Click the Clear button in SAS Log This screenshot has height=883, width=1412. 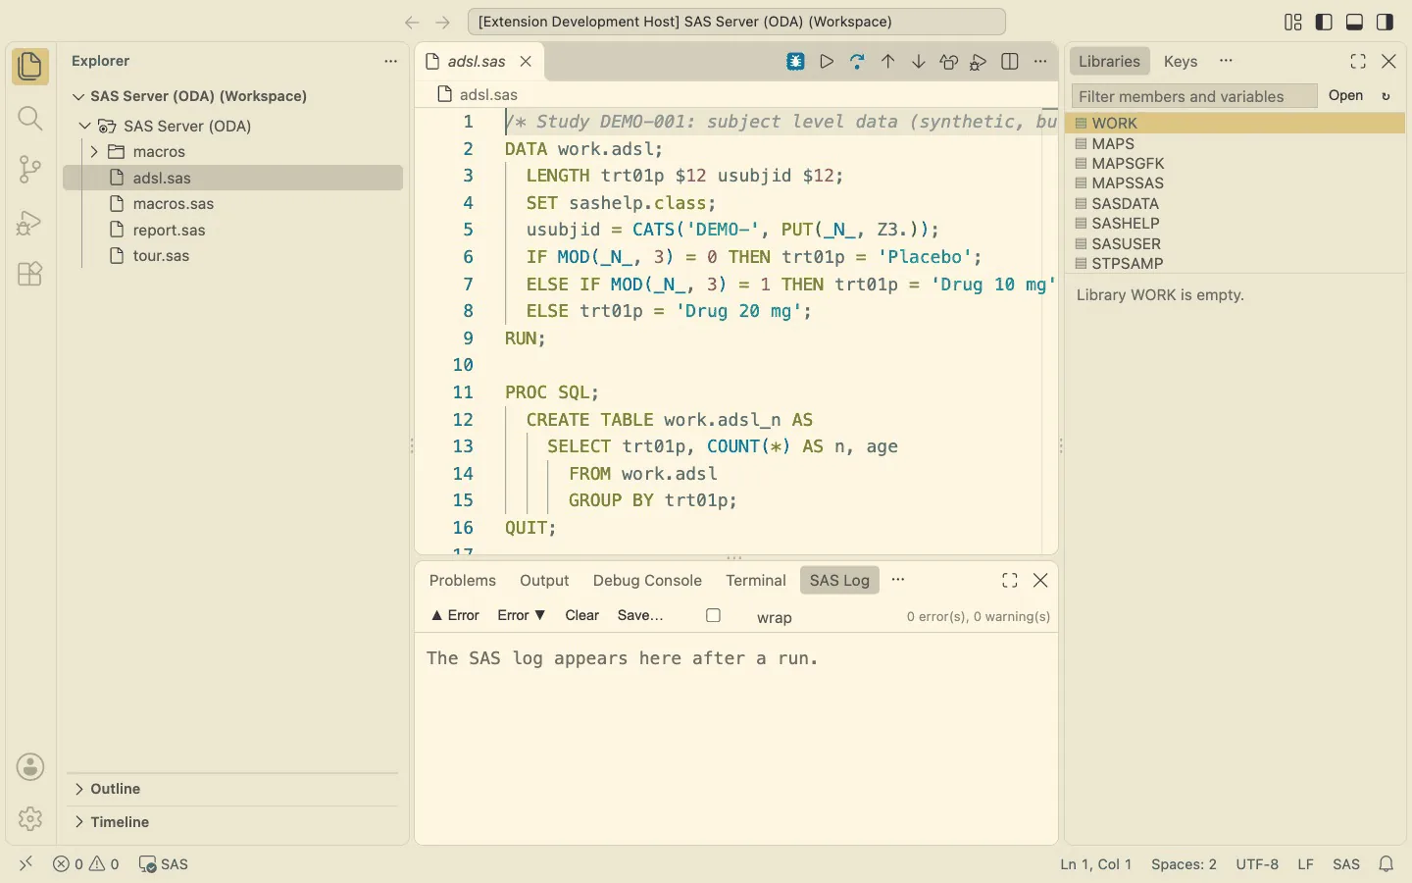[581, 615]
